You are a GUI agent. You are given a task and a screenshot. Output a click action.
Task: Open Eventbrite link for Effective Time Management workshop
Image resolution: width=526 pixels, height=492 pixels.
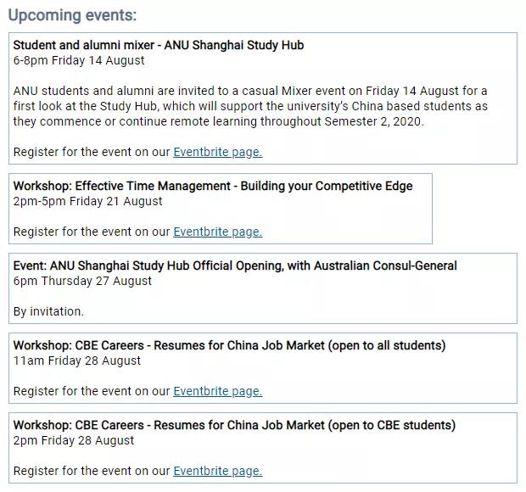coord(218,232)
